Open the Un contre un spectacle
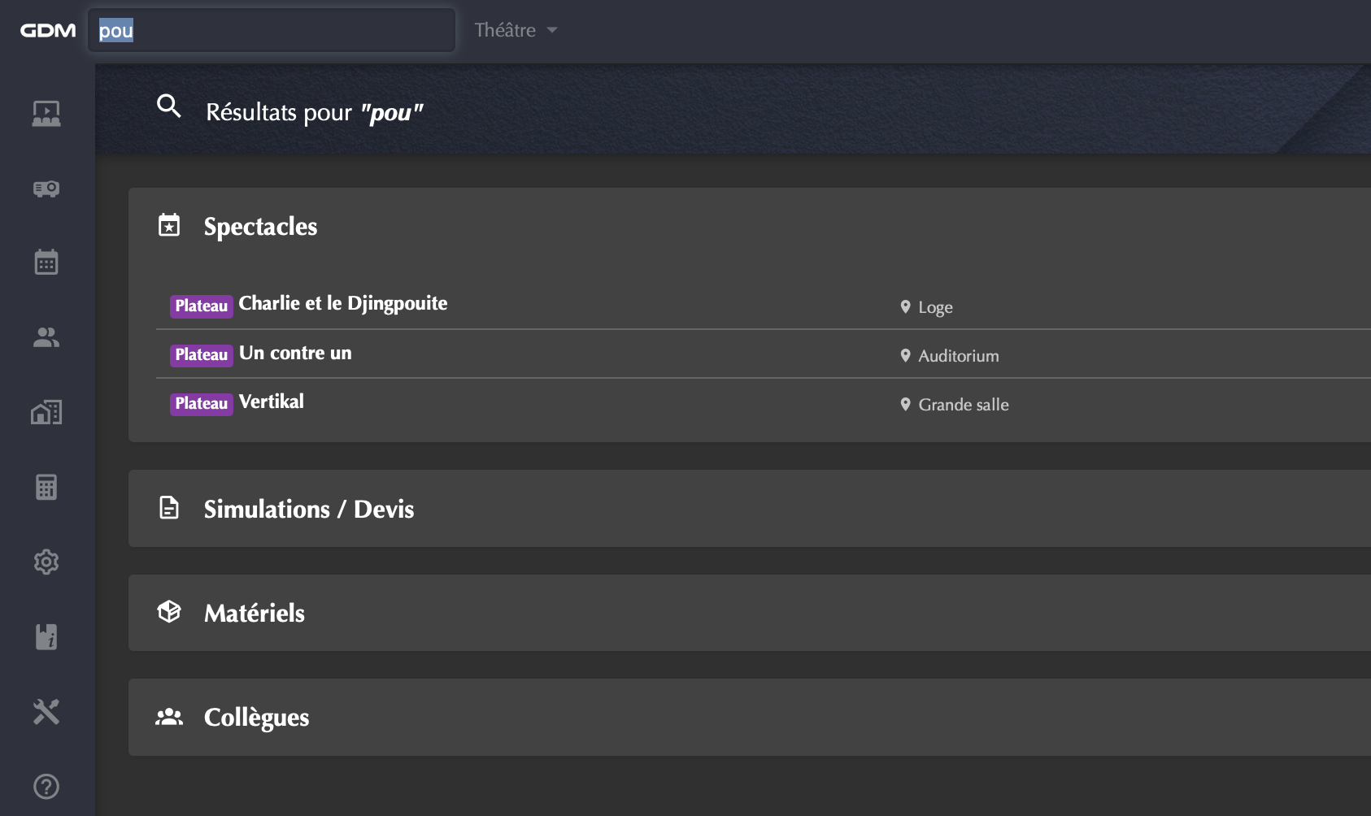Viewport: 1371px width, 816px height. tap(295, 354)
